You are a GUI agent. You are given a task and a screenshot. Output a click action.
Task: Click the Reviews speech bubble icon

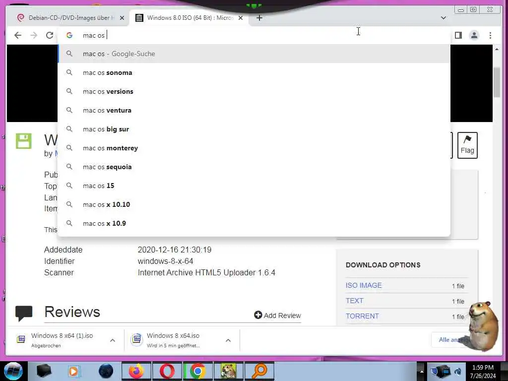24,313
